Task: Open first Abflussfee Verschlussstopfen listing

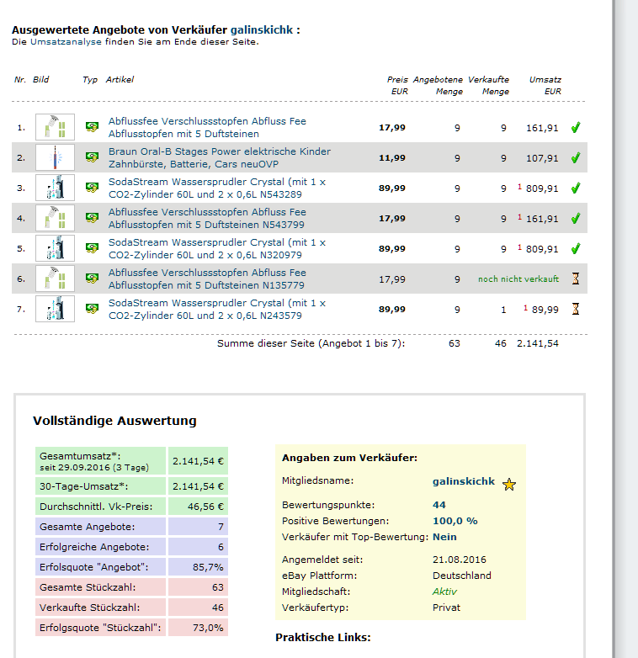Action: [x=207, y=127]
